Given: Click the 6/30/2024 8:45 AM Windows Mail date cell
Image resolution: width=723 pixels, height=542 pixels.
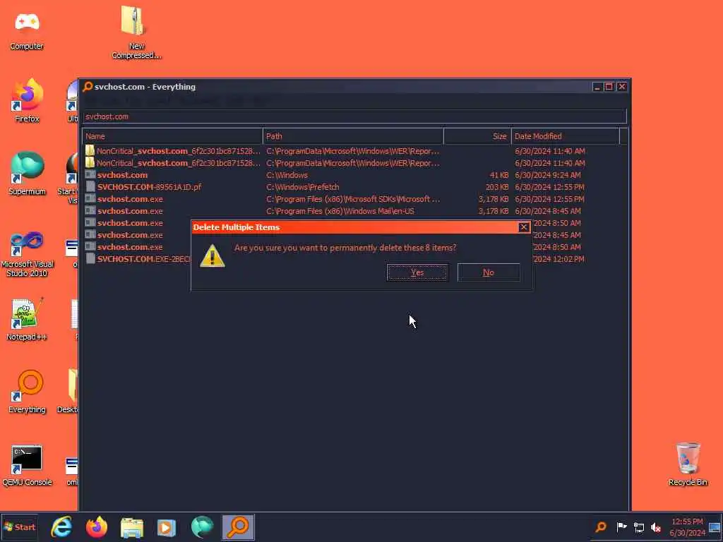Looking at the screenshot, I should (548, 211).
